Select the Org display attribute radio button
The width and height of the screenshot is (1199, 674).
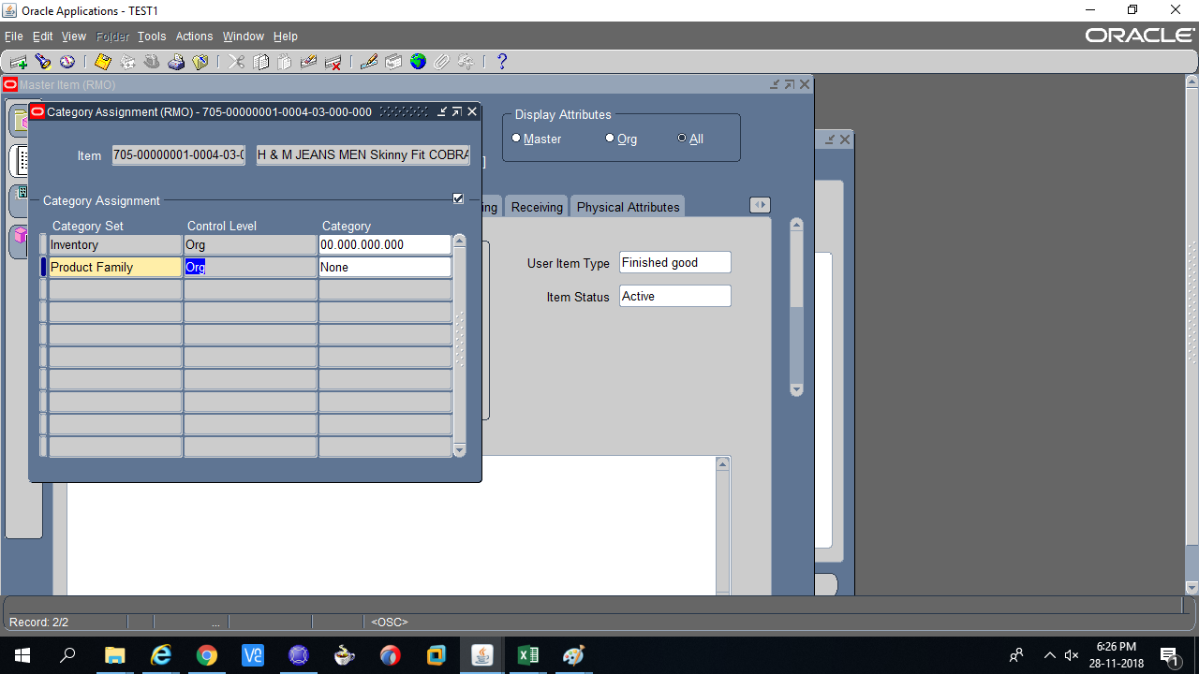point(610,138)
